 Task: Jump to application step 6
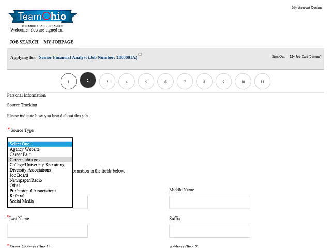tap(165, 82)
